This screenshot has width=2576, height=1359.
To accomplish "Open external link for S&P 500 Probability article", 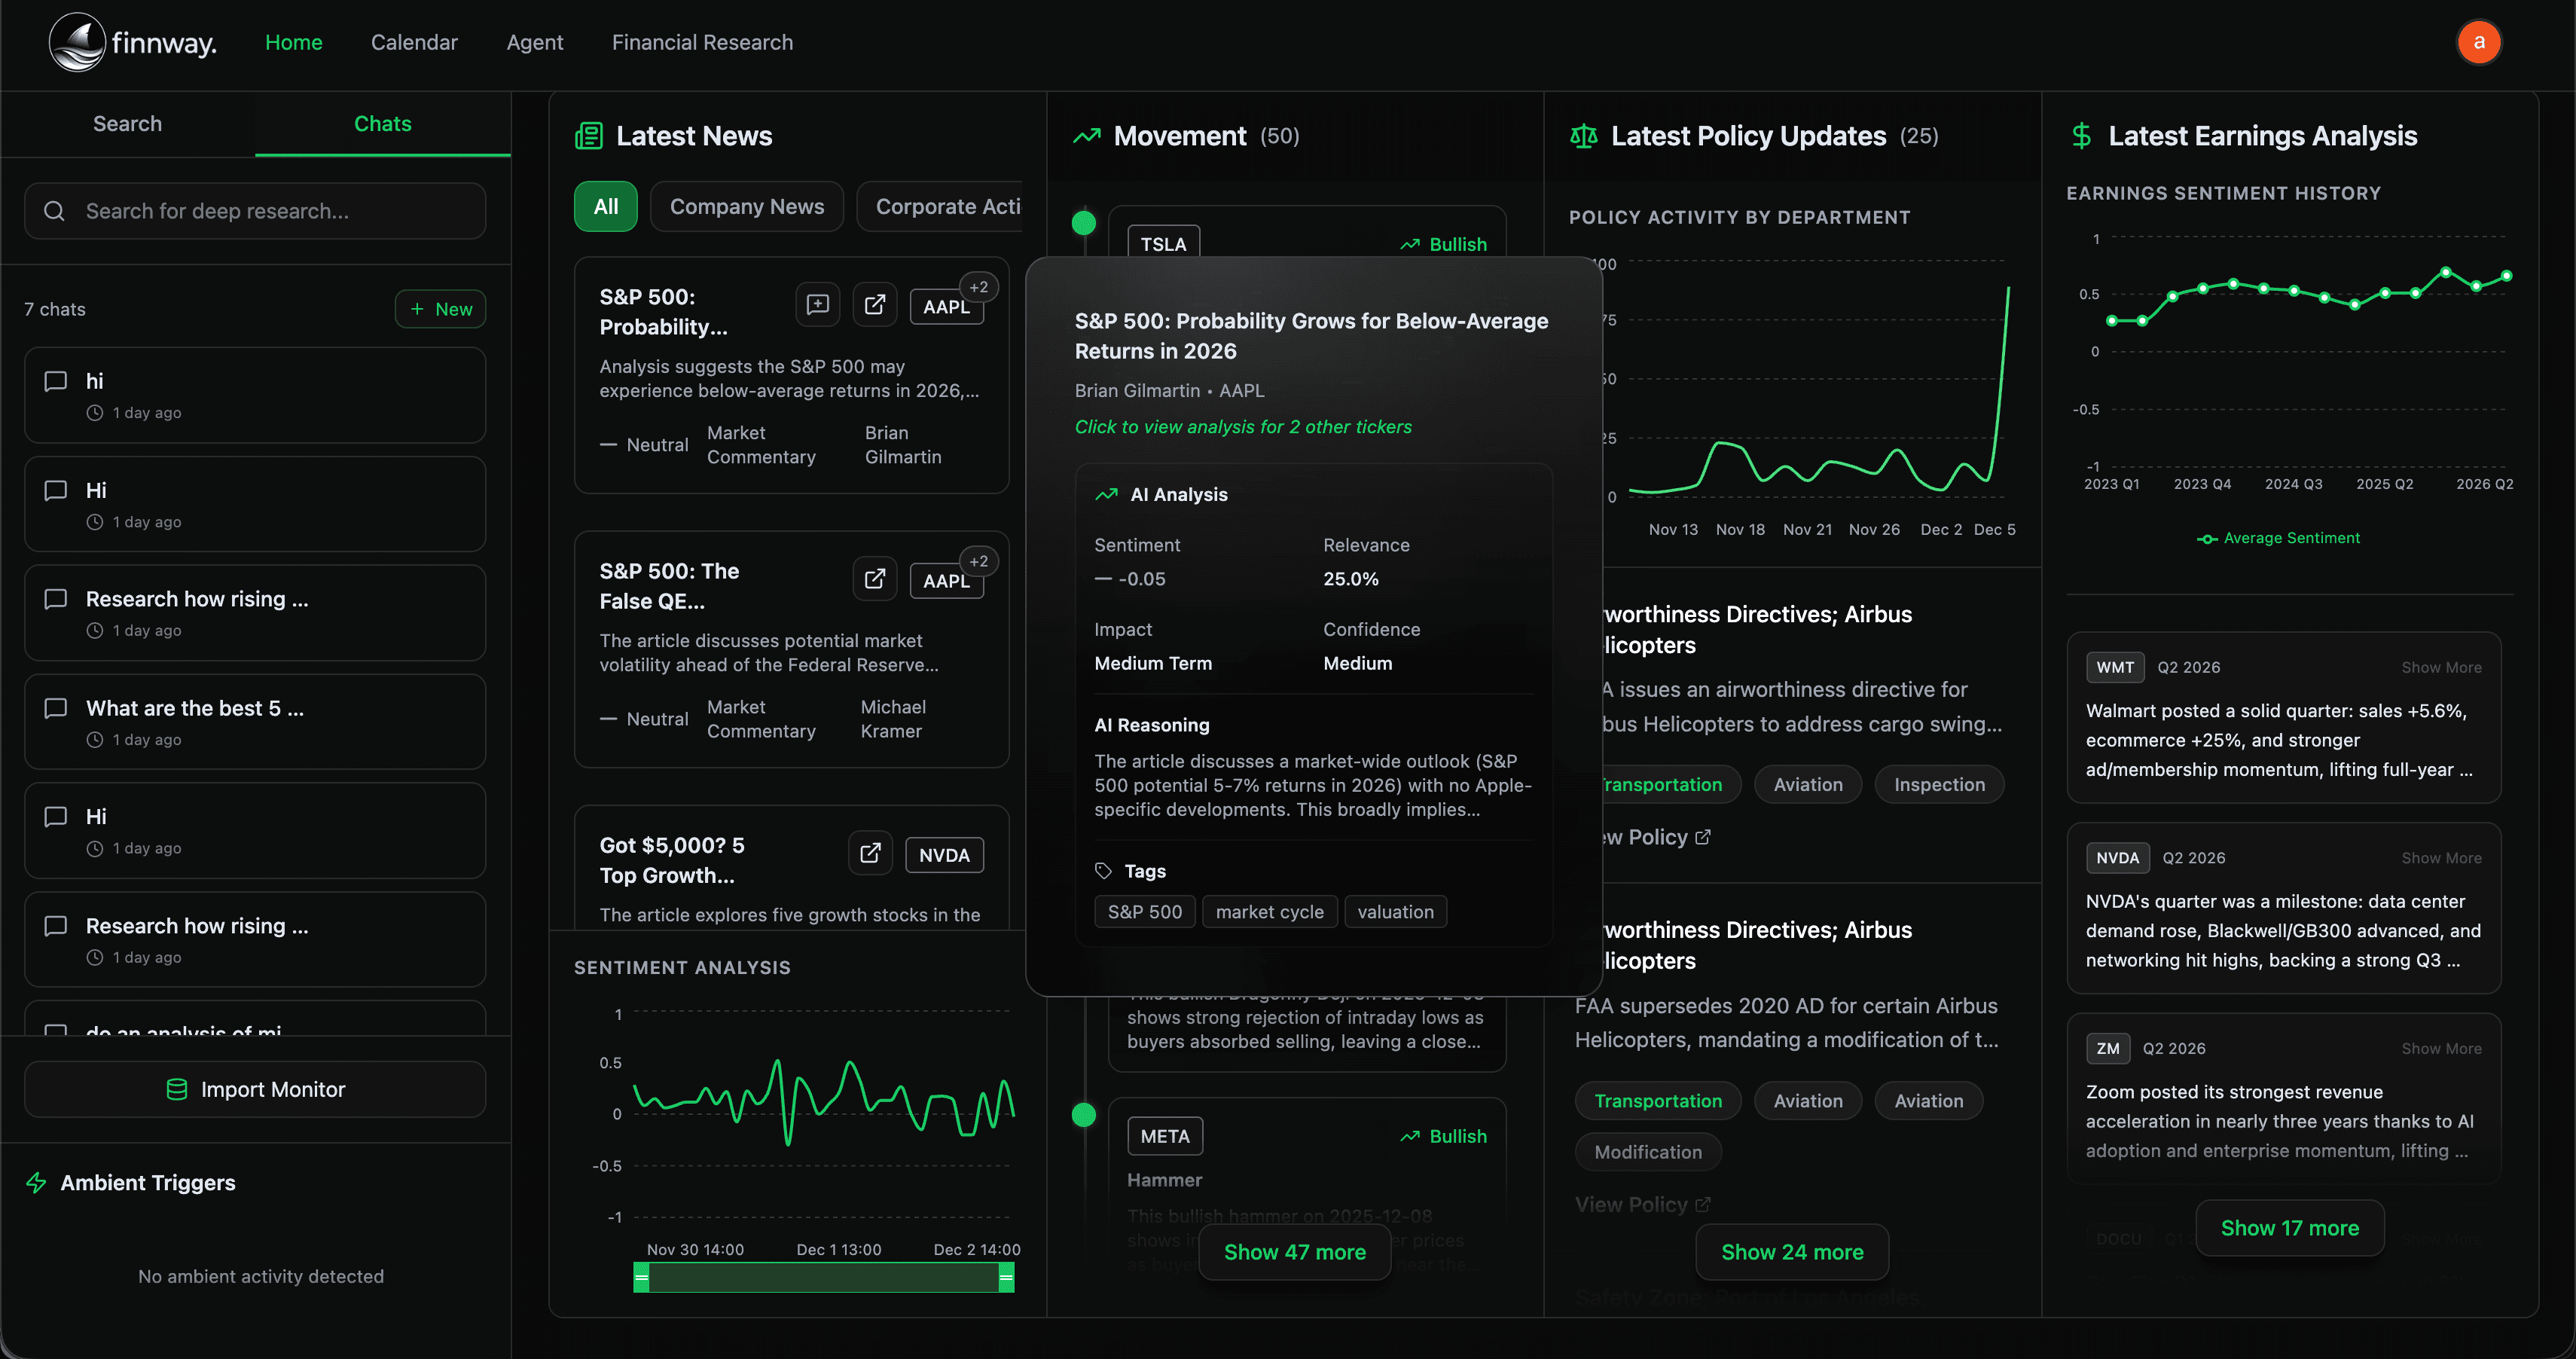I will 874,305.
